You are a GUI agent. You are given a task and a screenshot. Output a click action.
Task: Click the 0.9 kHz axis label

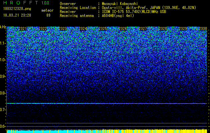tap(3, 76)
